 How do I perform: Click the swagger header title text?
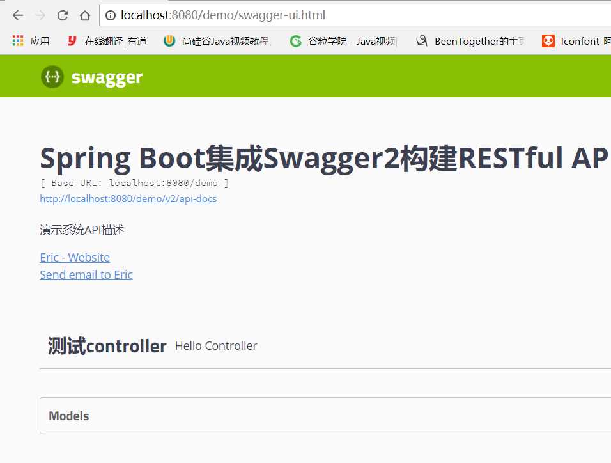[107, 77]
